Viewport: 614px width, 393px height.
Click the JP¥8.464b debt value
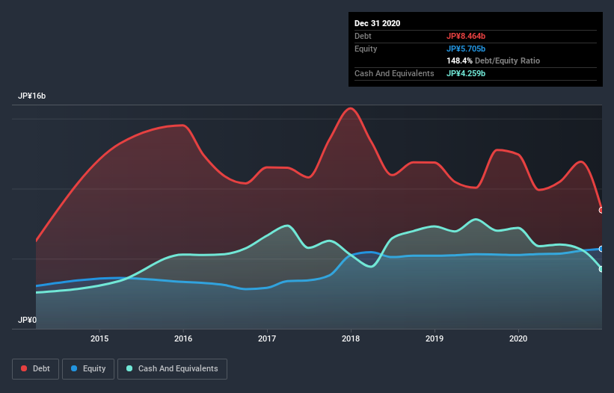coord(466,36)
